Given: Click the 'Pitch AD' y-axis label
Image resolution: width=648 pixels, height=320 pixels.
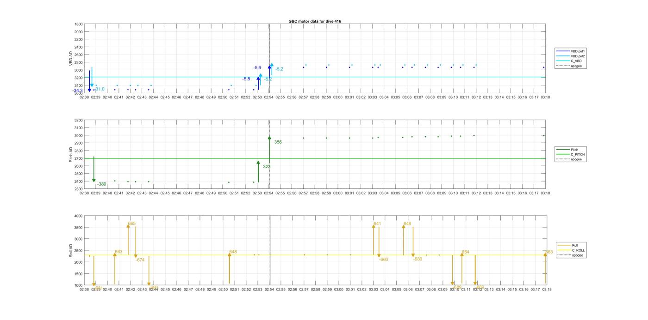Looking at the screenshot, I should point(71,155).
